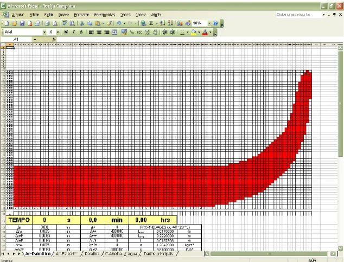Apply percent style format
Image resolution: width=344 pixels, height=262 pixels.
(132, 32)
